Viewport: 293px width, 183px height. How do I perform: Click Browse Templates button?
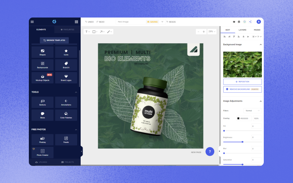coord(54,40)
